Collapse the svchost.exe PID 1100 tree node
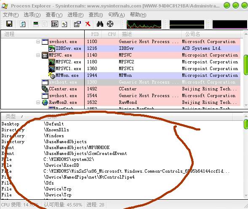This screenshot has width=248, height=209. (x=38, y=41)
